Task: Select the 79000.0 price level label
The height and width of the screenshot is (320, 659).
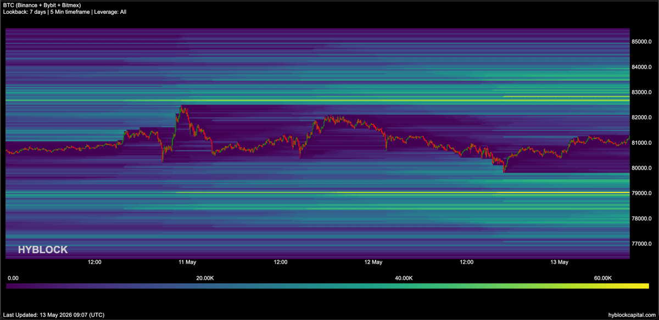Action: (642, 193)
